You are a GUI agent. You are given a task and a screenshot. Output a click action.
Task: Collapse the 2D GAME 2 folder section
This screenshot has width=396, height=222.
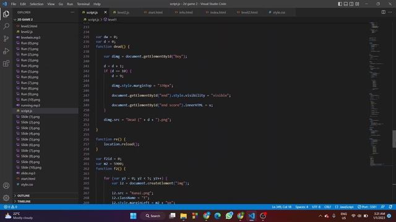coord(45,19)
